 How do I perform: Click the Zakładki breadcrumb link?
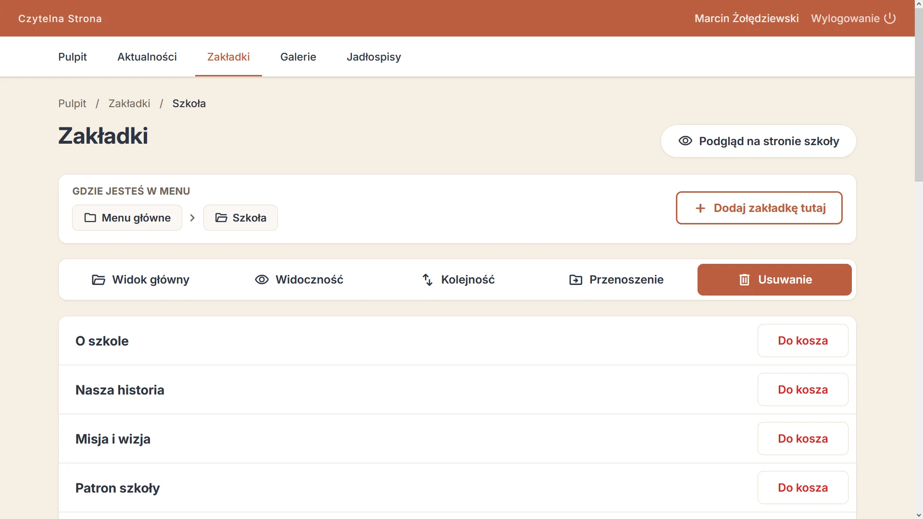129,103
